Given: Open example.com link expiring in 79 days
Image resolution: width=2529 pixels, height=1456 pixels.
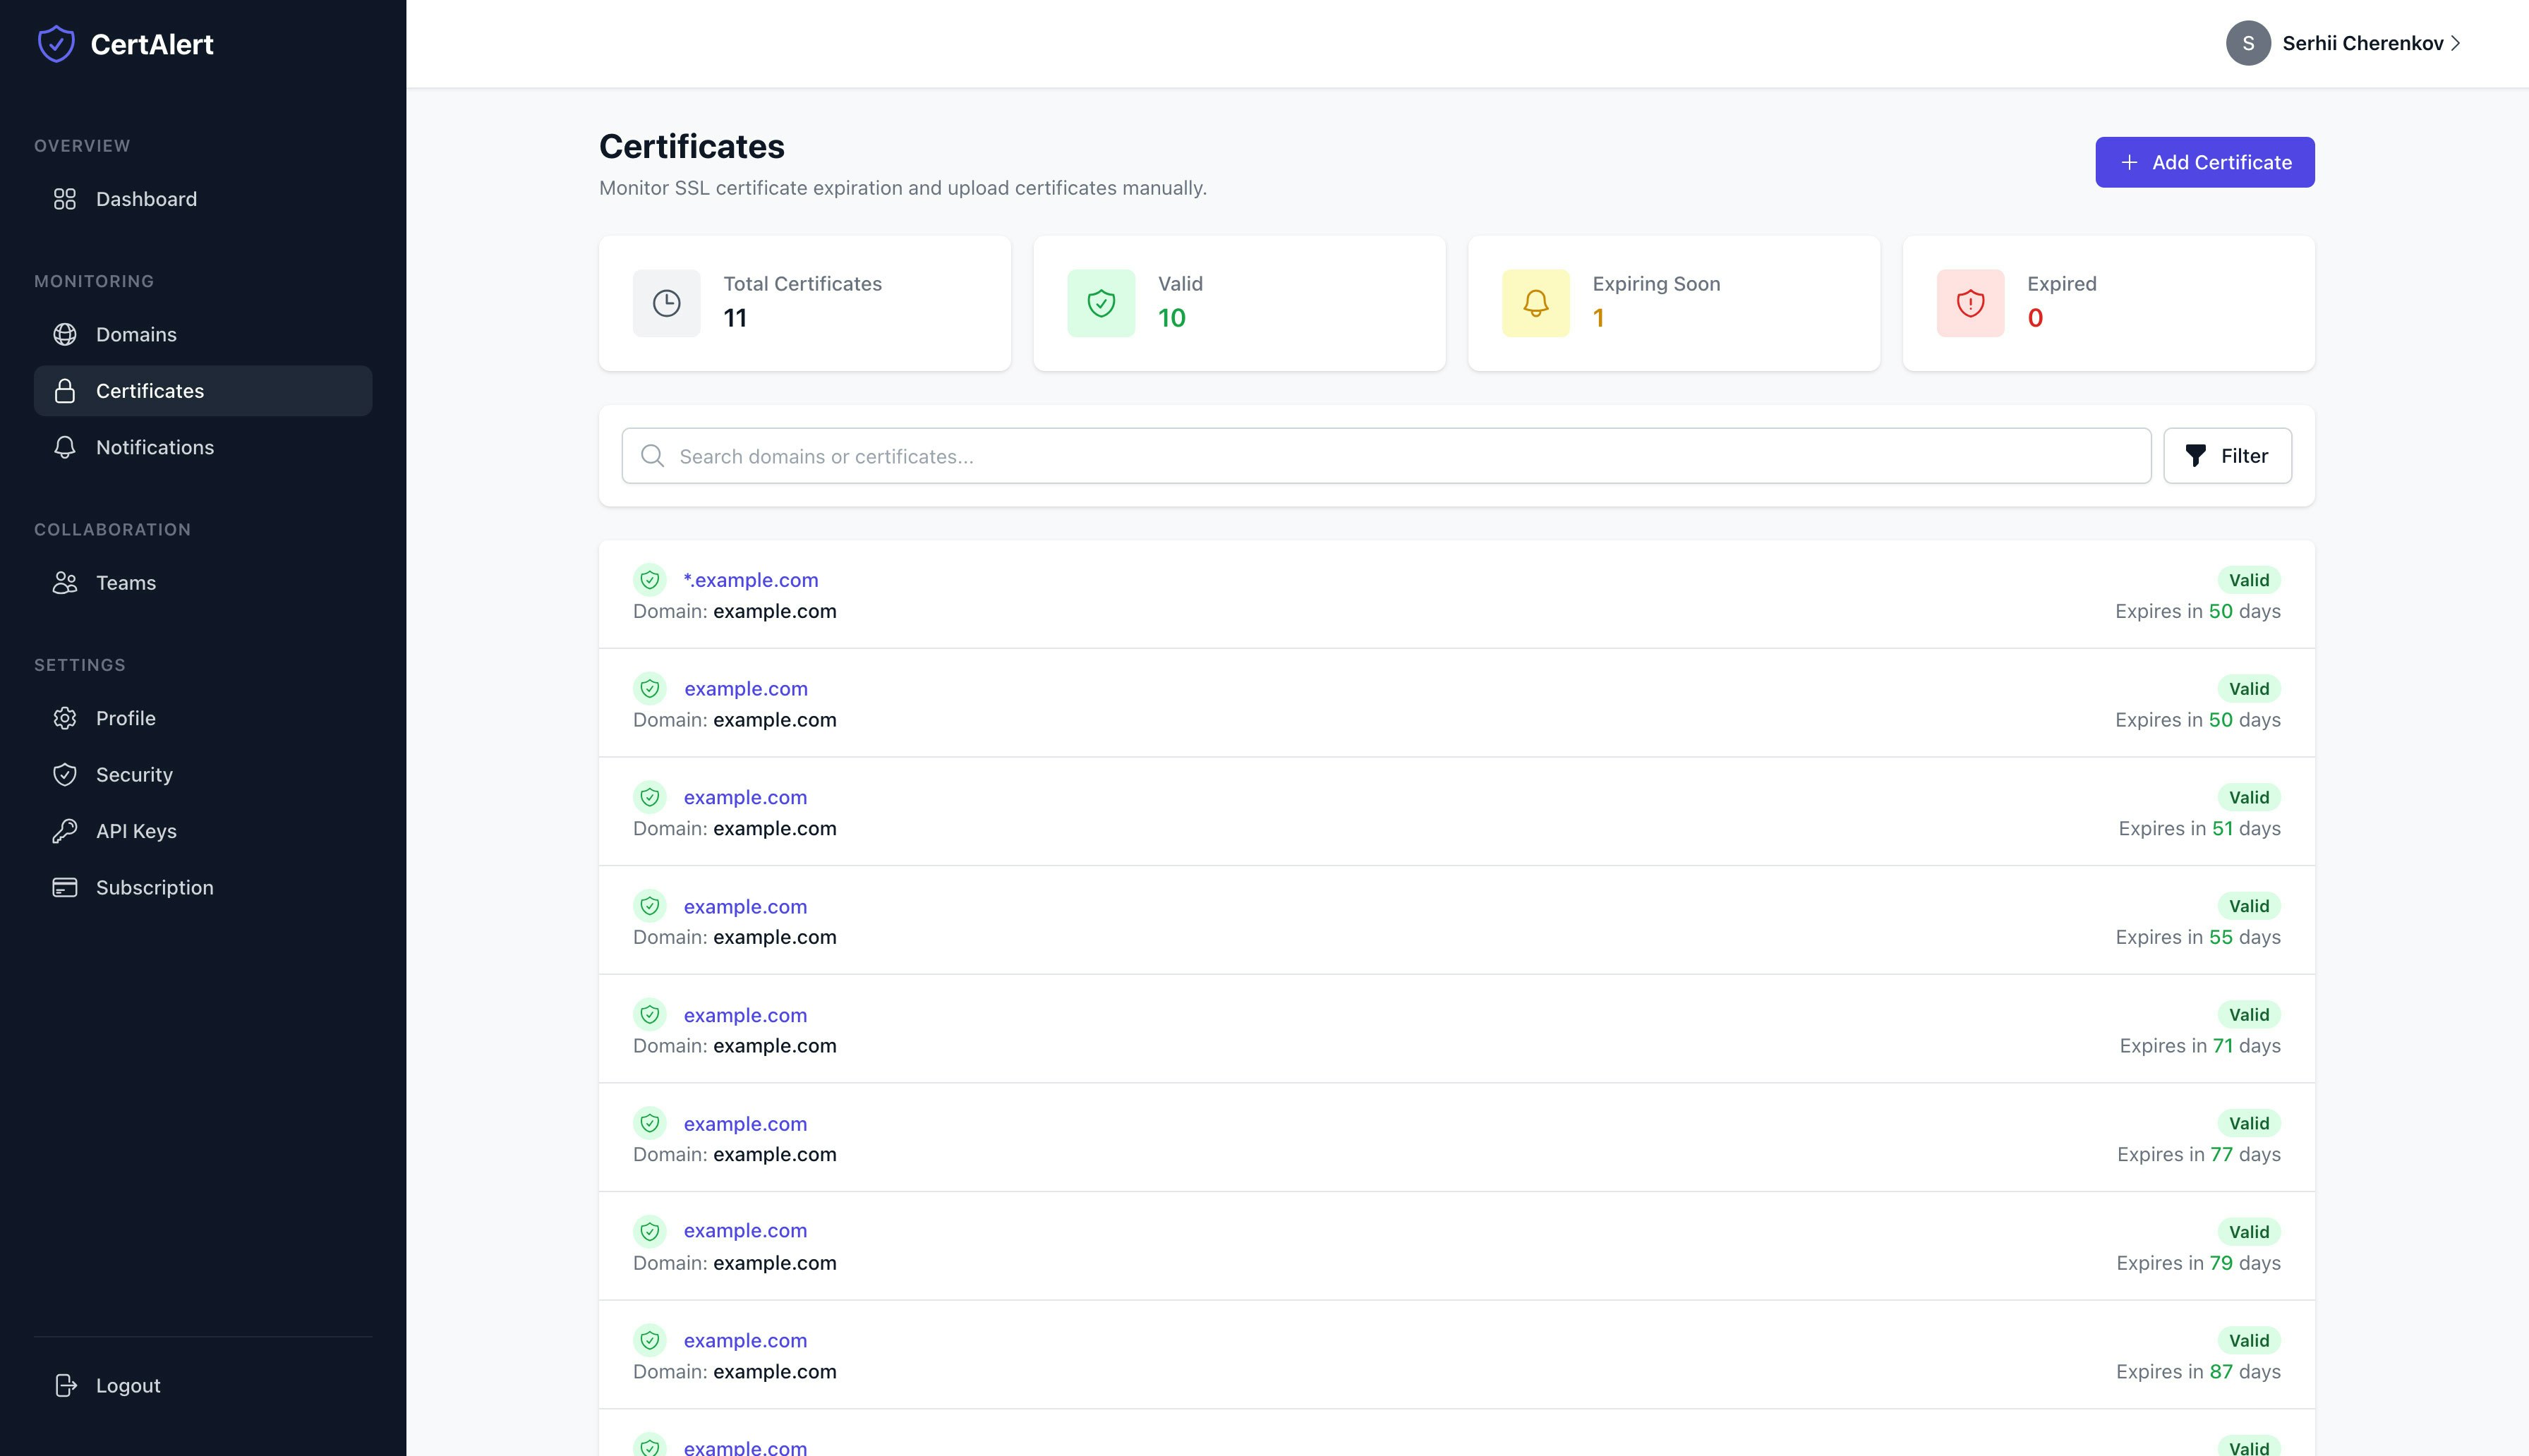Looking at the screenshot, I should click(x=745, y=1231).
